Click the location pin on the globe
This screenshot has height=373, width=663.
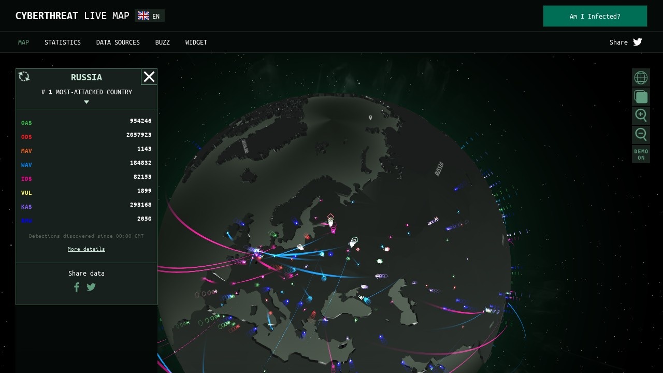tap(370, 118)
